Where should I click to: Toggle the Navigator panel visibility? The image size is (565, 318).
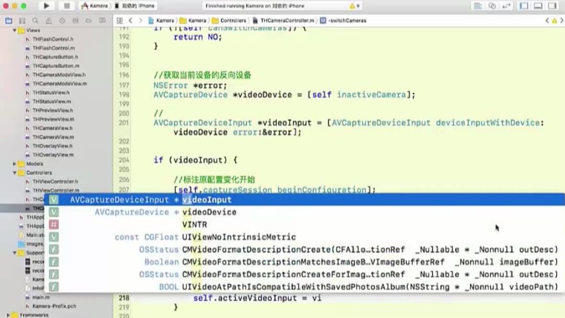click(524, 6)
